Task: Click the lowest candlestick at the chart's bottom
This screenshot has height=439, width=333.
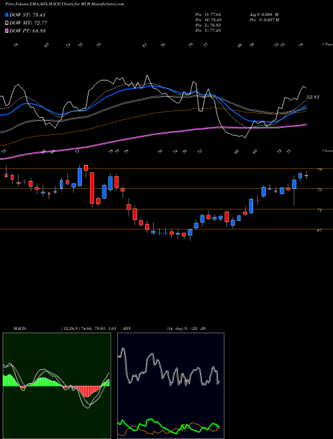Action: tap(190, 233)
